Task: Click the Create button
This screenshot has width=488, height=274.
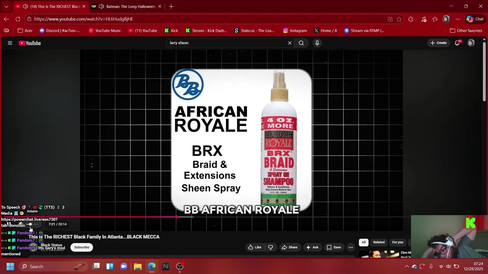Action: (438, 43)
